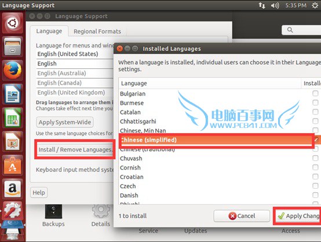Tick the Chuvash installed checkbox
The width and height of the screenshot is (321, 242).
315,158
